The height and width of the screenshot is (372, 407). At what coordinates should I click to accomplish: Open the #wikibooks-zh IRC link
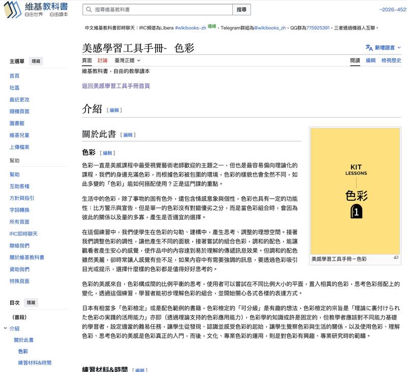point(190,28)
